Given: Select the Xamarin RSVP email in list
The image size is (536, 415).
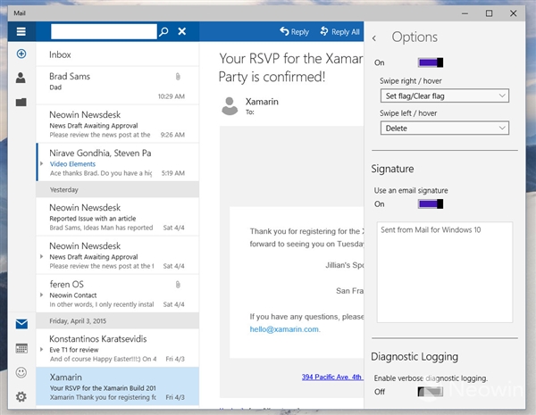Looking at the screenshot, I should 118,386.
